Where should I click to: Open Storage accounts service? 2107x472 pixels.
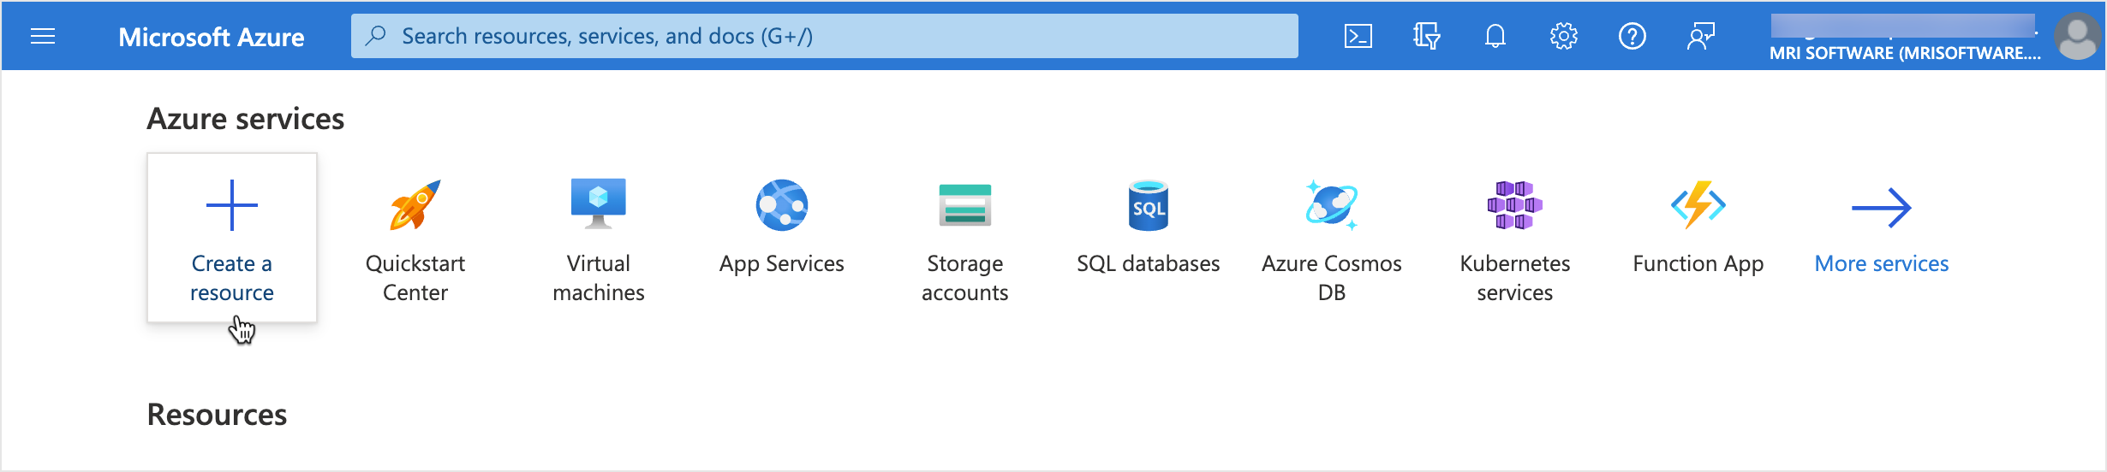pos(965,239)
